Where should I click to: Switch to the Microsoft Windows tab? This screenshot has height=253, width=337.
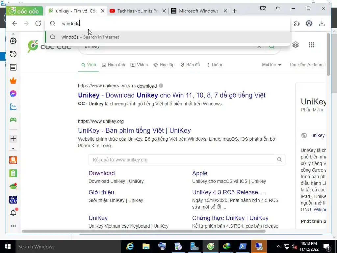coord(199,11)
